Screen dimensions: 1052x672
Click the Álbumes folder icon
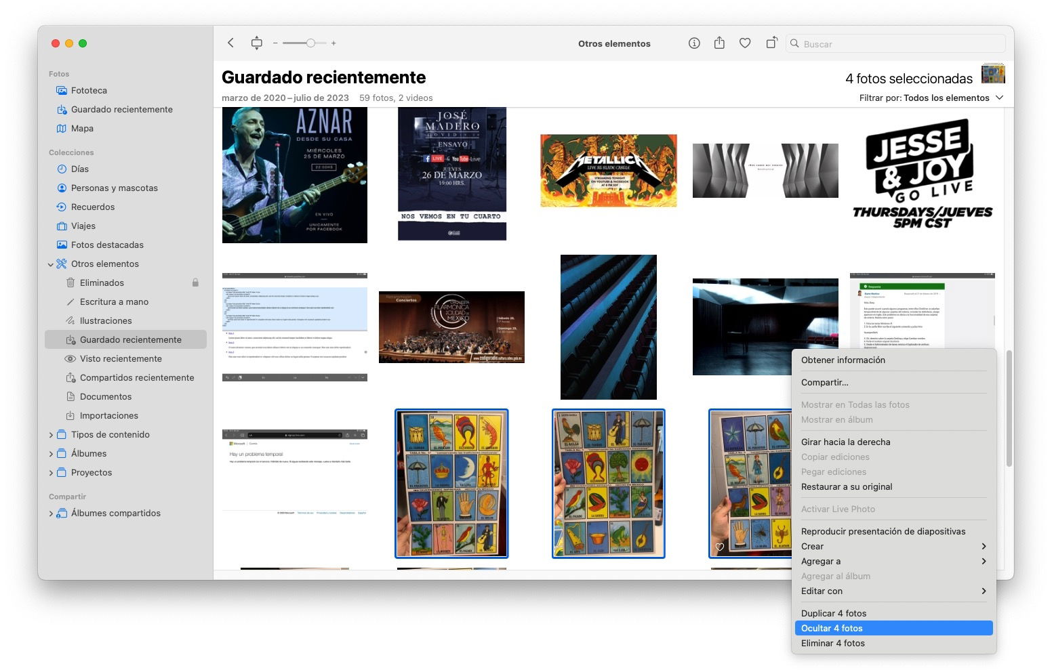click(62, 453)
